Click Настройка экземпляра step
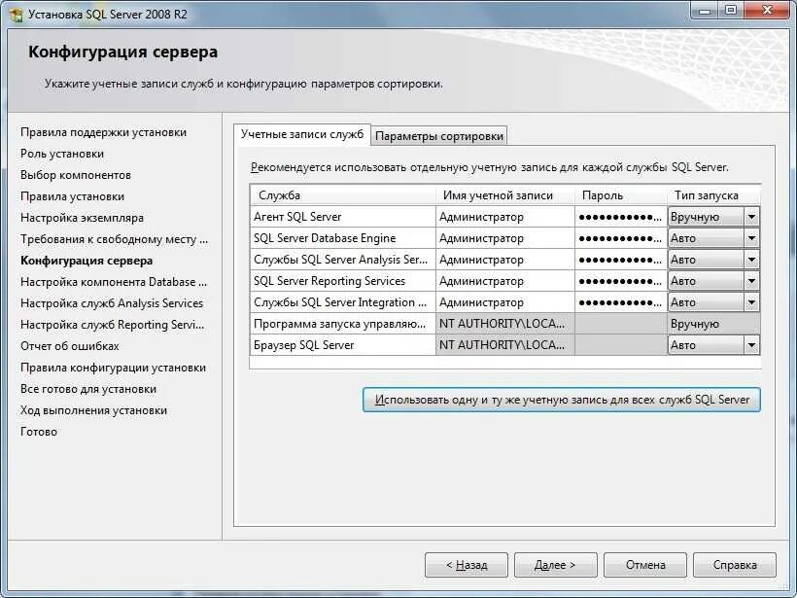This screenshot has height=598, width=797. click(82, 218)
